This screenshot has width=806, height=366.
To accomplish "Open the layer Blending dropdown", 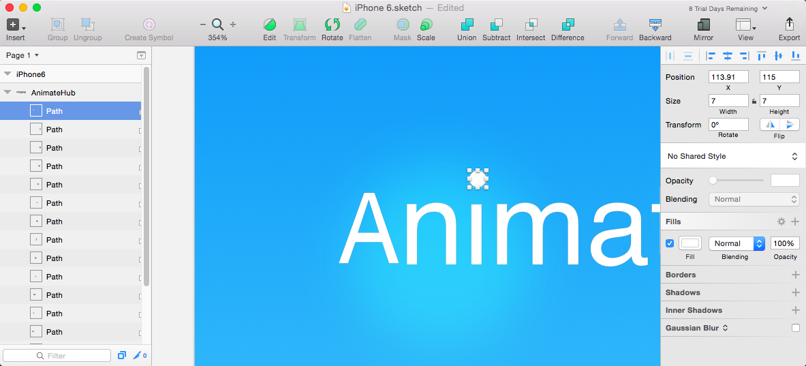I will click(754, 199).
